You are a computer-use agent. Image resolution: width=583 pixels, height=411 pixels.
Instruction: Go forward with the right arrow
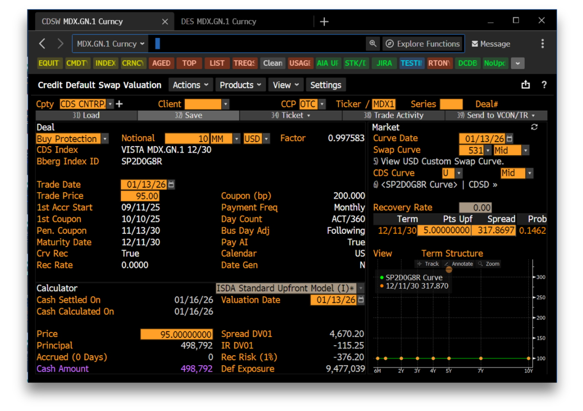click(60, 44)
